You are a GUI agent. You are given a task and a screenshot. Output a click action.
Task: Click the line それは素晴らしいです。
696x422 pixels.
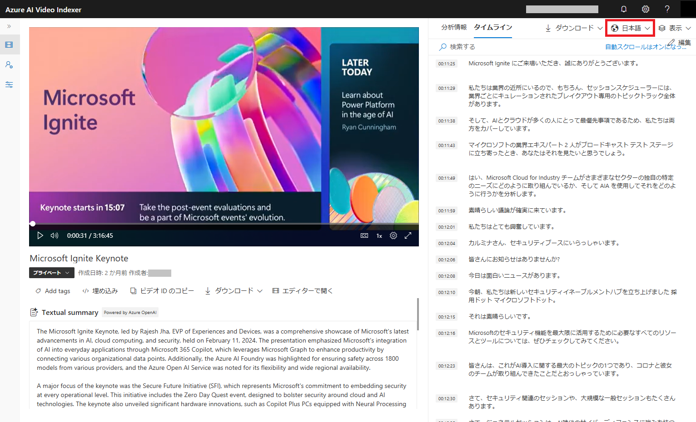pos(500,316)
